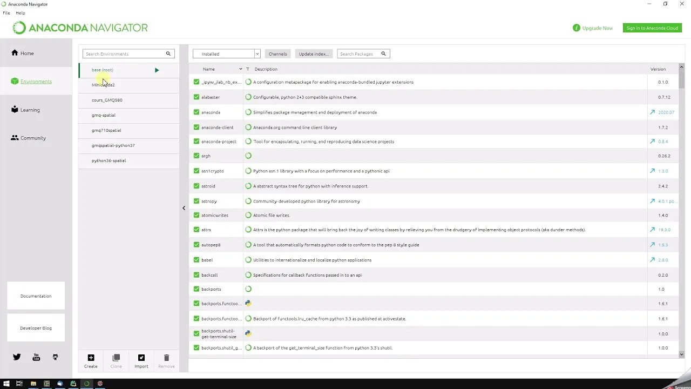Toggle the astroid package checkbox
The image size is (691, 389).
click(x=197, y=186)
